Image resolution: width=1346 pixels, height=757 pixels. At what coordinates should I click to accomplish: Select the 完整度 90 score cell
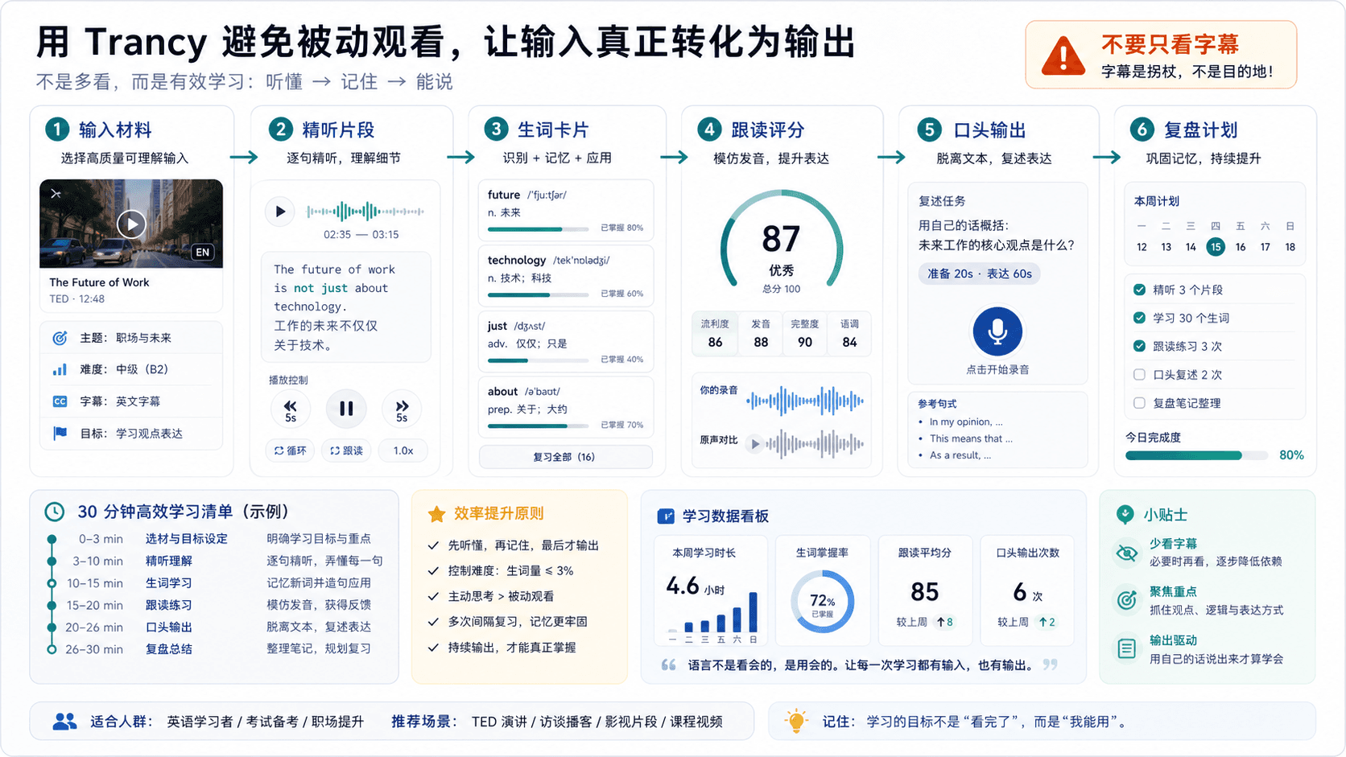[x=805, y=333]
